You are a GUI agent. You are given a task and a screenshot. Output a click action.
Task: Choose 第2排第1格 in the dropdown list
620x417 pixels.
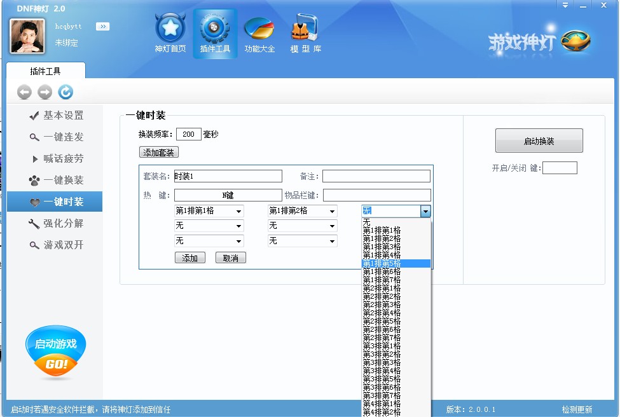tap(396, 288)
